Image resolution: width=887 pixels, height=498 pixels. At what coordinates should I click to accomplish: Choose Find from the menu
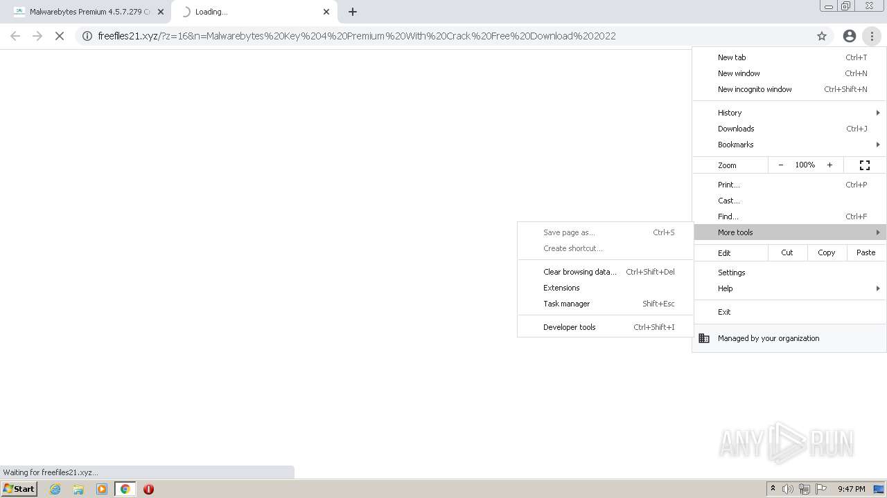789,216
